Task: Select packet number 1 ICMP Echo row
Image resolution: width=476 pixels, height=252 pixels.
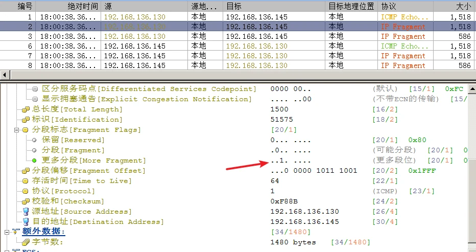Action: point(238,17)
